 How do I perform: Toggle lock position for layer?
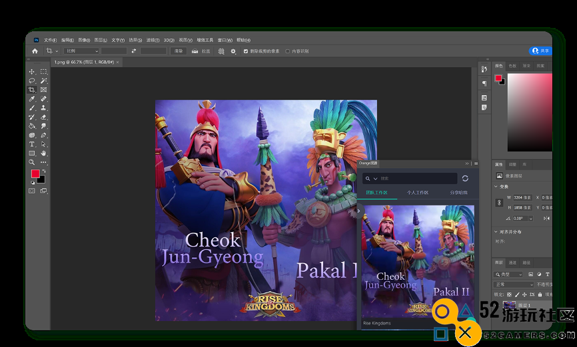(x=524, y=294)
